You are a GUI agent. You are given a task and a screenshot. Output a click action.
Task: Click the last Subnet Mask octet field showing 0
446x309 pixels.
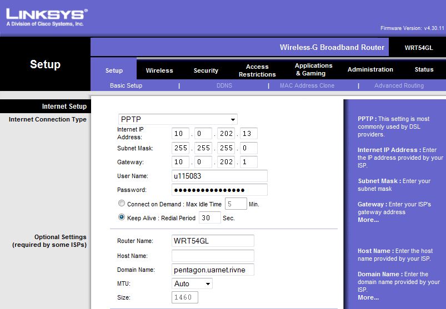click(249, 148)
